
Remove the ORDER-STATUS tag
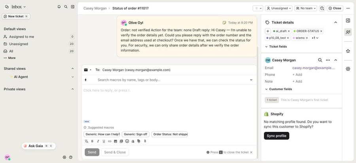click(x=321, y=31)
